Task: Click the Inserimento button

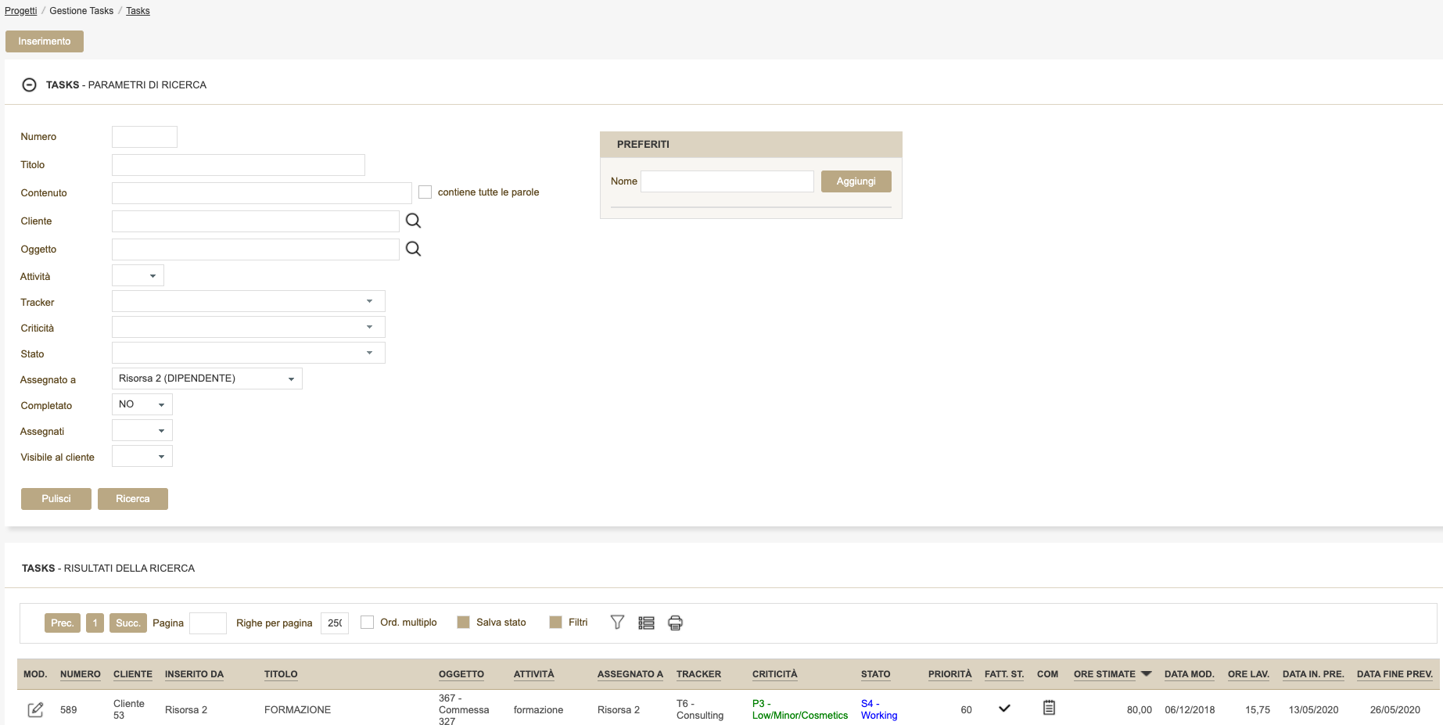Action: coord(45,41)
